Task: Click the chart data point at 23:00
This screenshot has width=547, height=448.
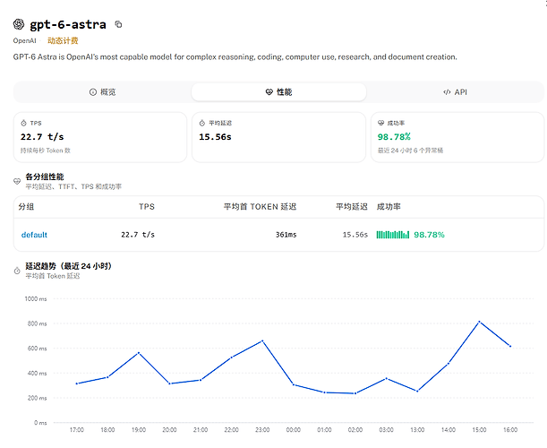Action: click(262, 340)
